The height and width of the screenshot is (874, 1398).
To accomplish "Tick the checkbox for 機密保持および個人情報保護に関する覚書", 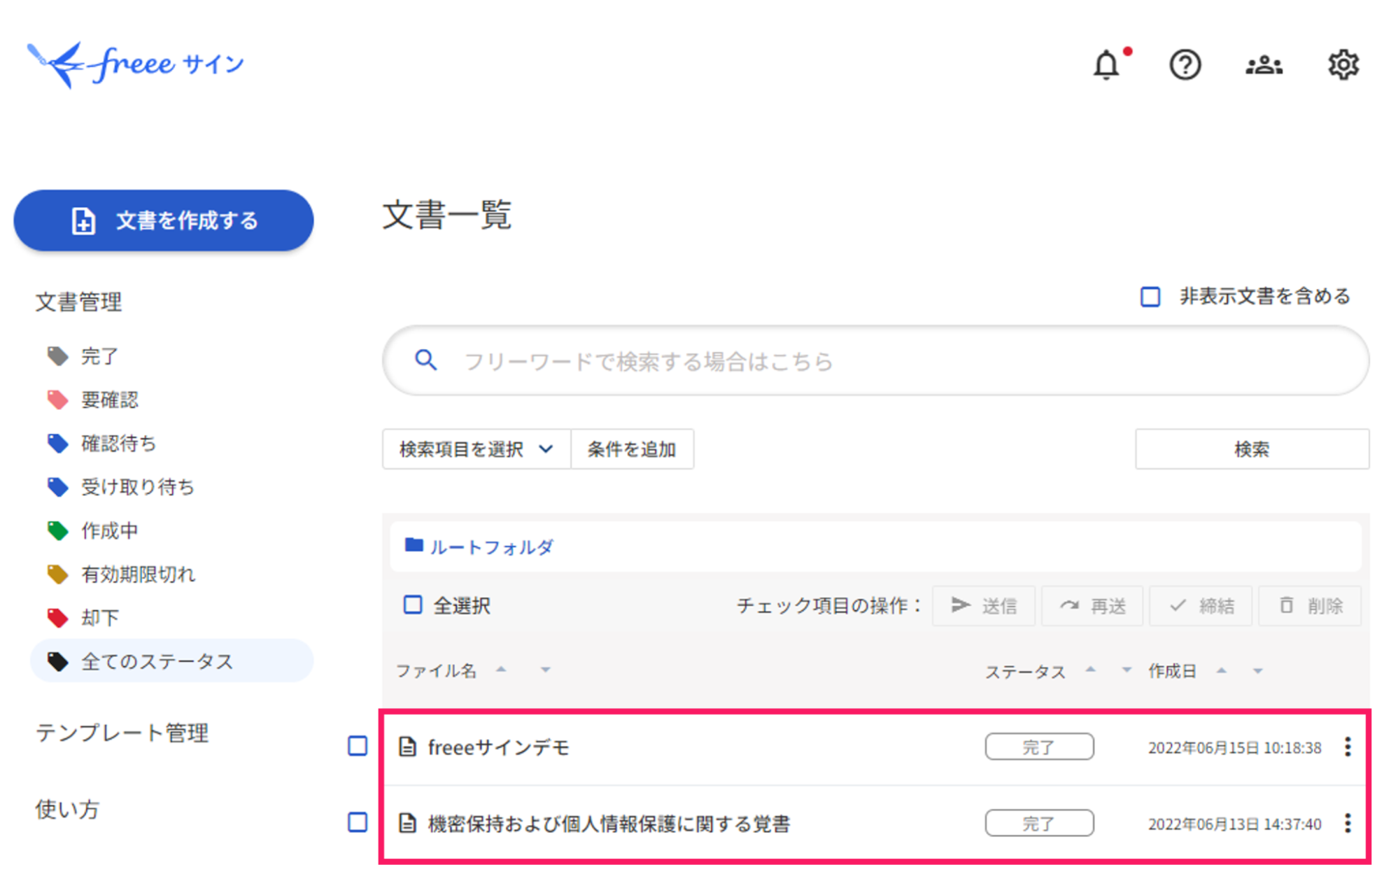I will tap(358, 822).
